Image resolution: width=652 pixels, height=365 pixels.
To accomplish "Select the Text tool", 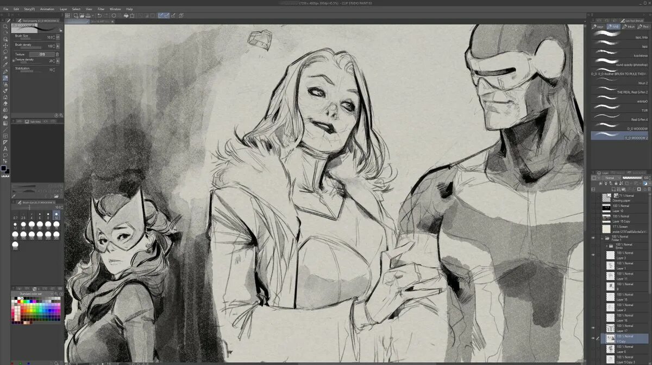I will pos(5,149).
